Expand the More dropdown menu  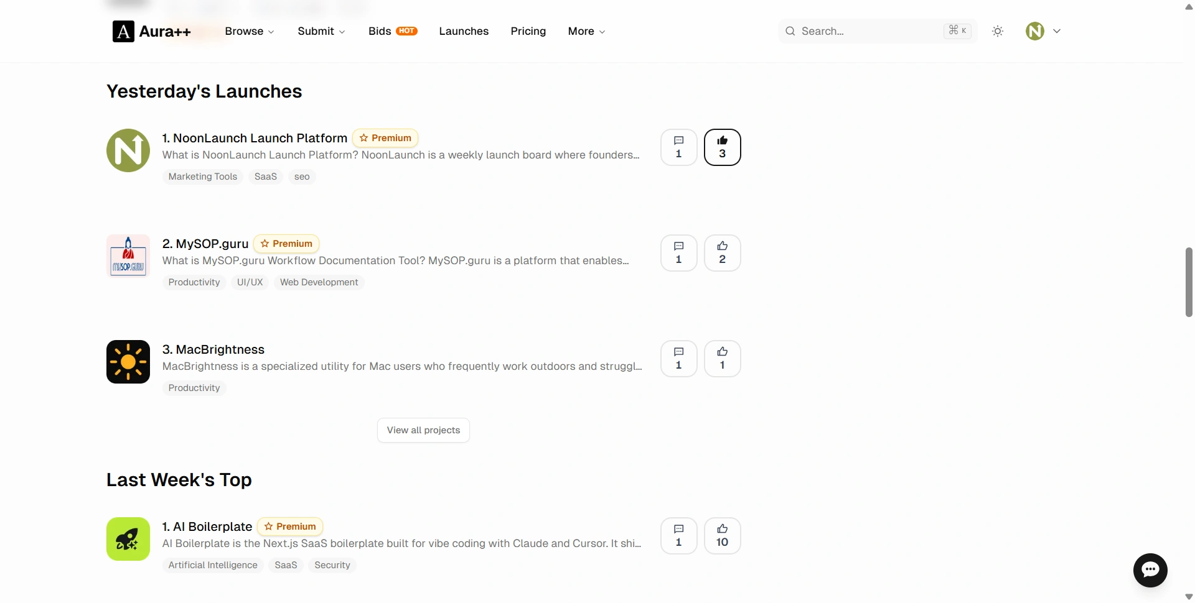coord(586,31)
